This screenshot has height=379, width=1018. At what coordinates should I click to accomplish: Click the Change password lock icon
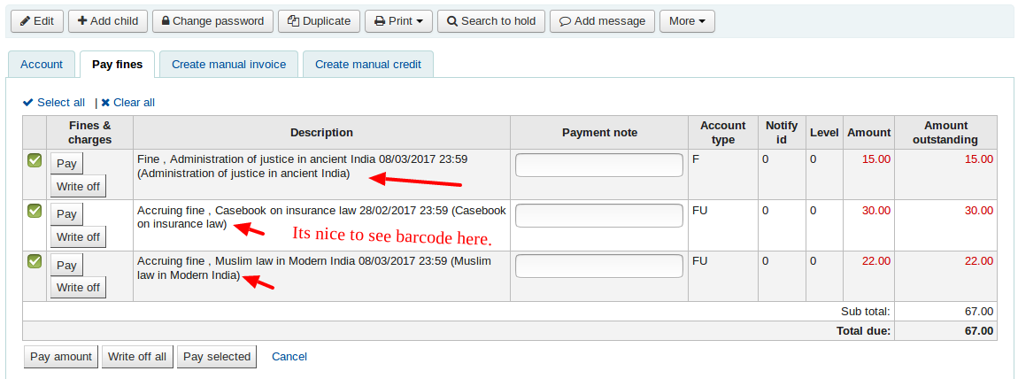(166, 21)
